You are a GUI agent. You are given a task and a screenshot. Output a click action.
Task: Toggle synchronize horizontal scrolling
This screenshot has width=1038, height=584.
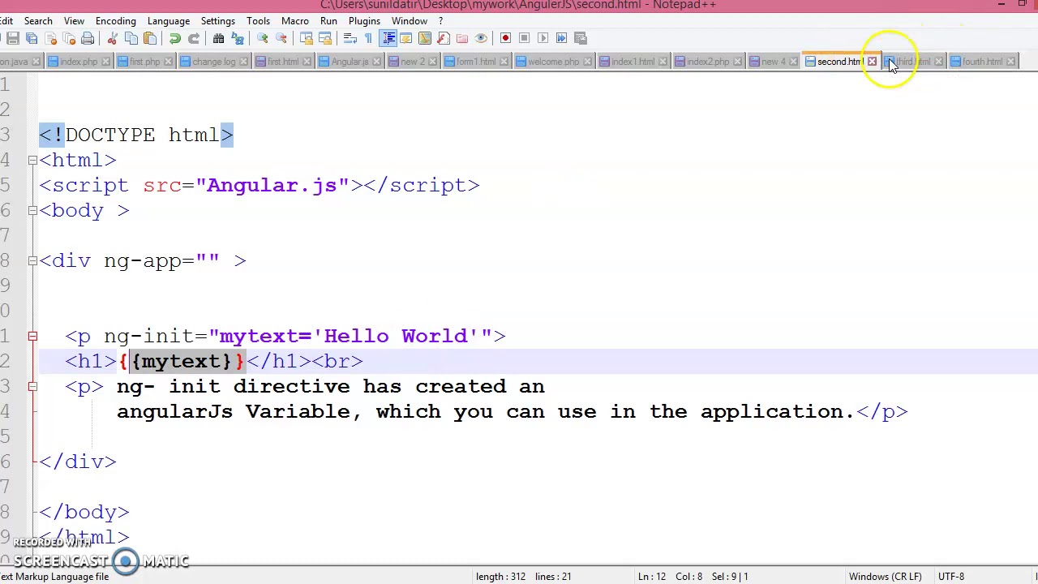tap(324, 38)
